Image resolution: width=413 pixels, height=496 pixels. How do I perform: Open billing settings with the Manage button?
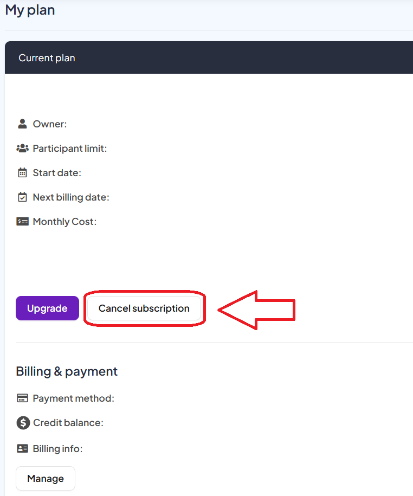tap(46, 479)
